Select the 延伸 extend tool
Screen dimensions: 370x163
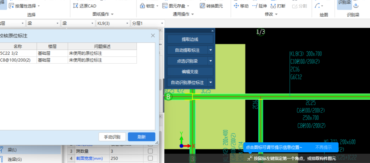pyautogui.click(x=259, y=6)
